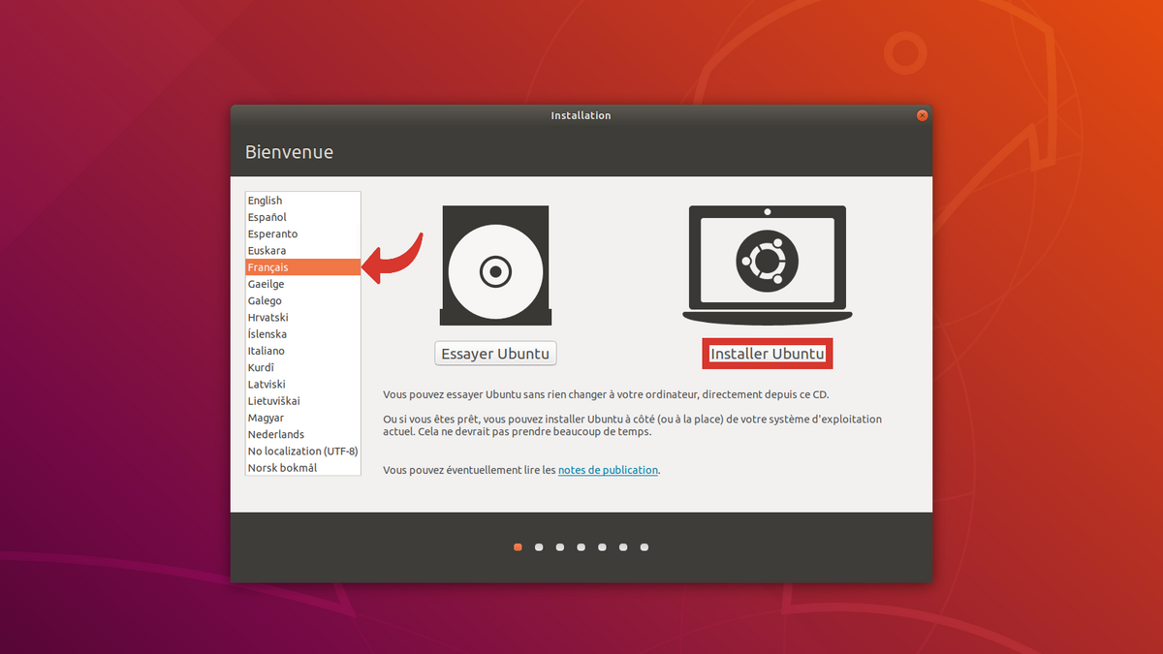Select Íslenska language
1163x654 pixels.
(x=302, y=334)
